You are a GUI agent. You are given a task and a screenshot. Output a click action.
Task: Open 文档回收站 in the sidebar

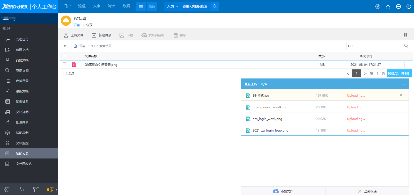click(x=24, y=164)
